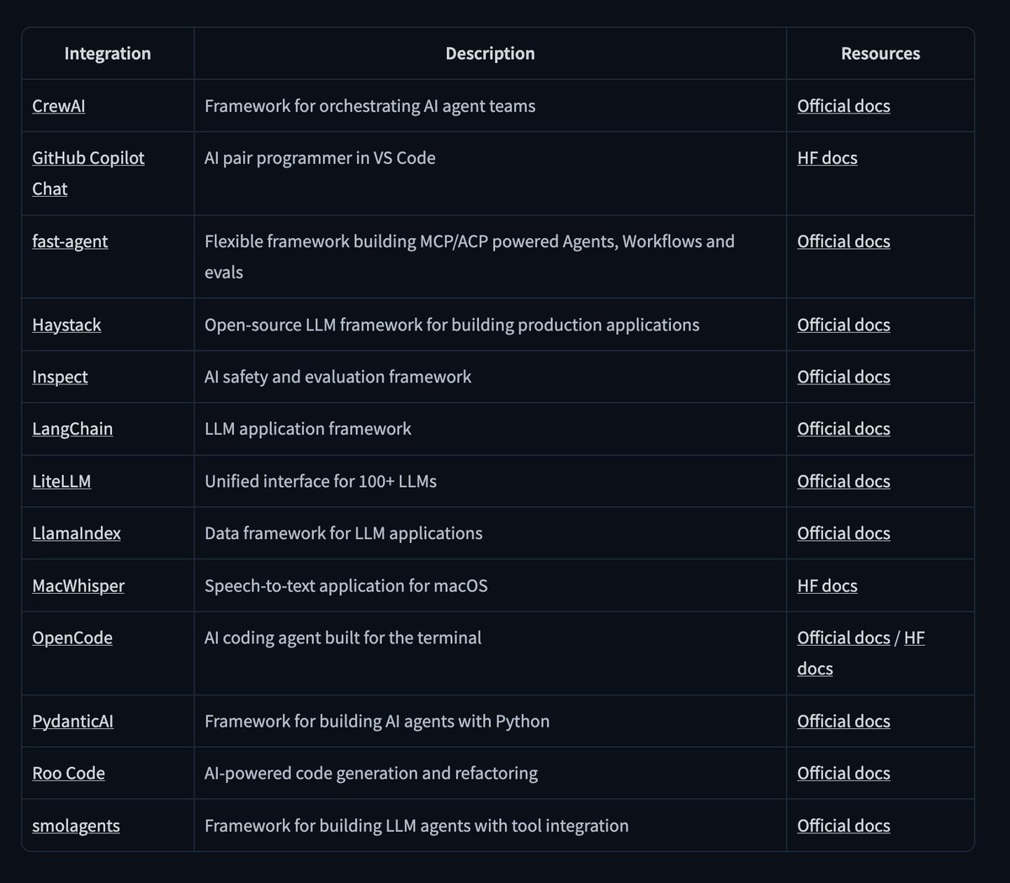Click the OpenCode integration link
The height and width of the screenshot is (883, 1010).
click(x=72, y=637)
